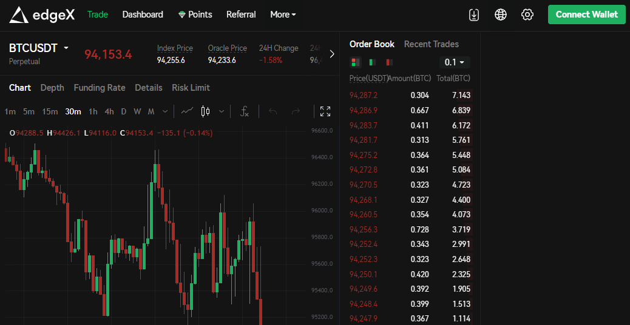The height and width of the screenshot is (325, 630).
Task: Select the 5m timeframe
Action: point(29,111)
